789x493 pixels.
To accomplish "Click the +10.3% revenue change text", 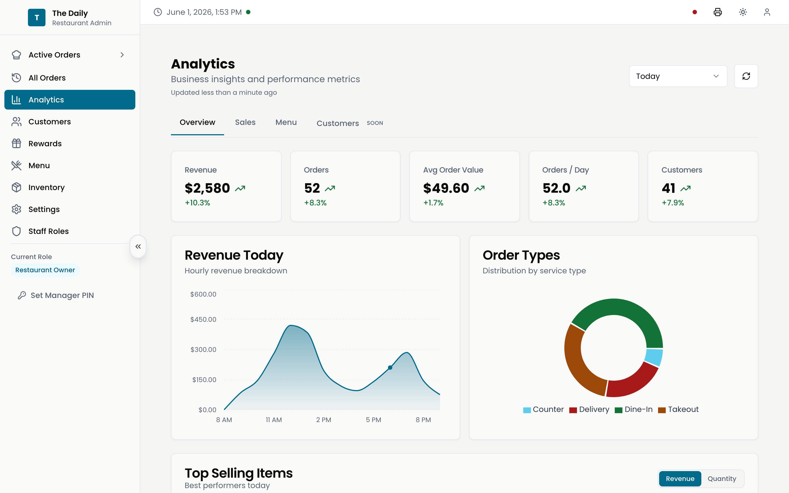I will pyautogui.click(x=197, y=203).
